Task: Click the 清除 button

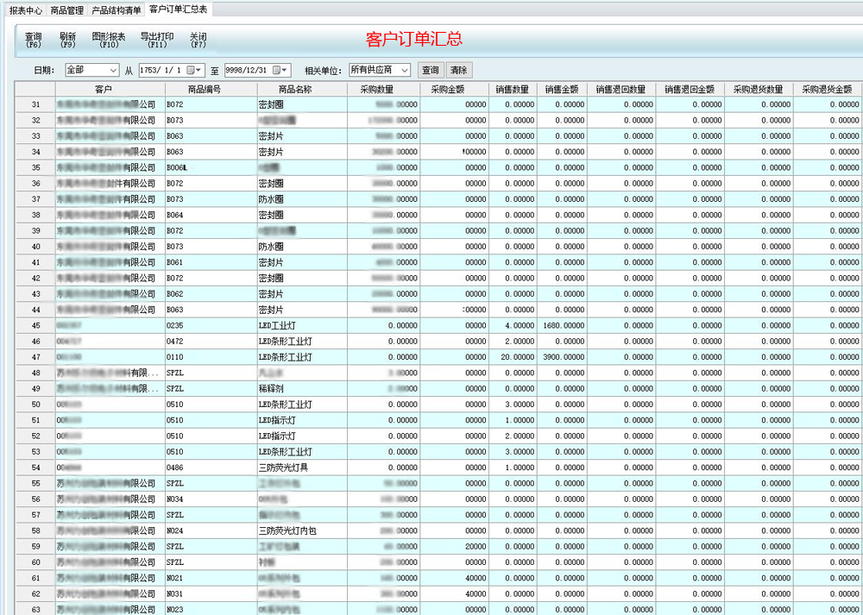Action: (x=458, y=70)
